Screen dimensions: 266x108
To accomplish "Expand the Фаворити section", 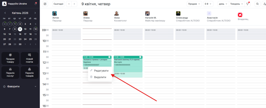I will [35, 86].
